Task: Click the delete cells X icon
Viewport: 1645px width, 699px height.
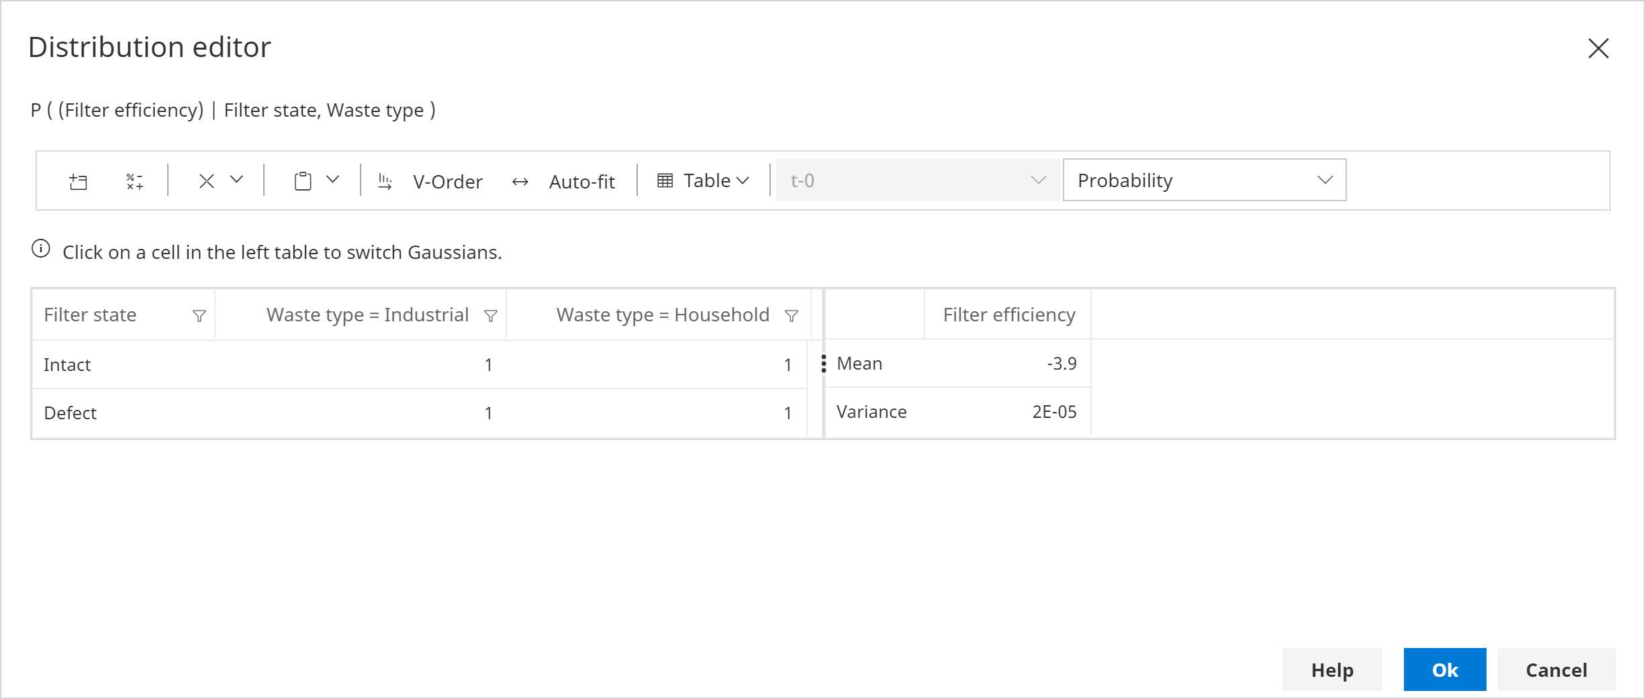Action: 207,180
